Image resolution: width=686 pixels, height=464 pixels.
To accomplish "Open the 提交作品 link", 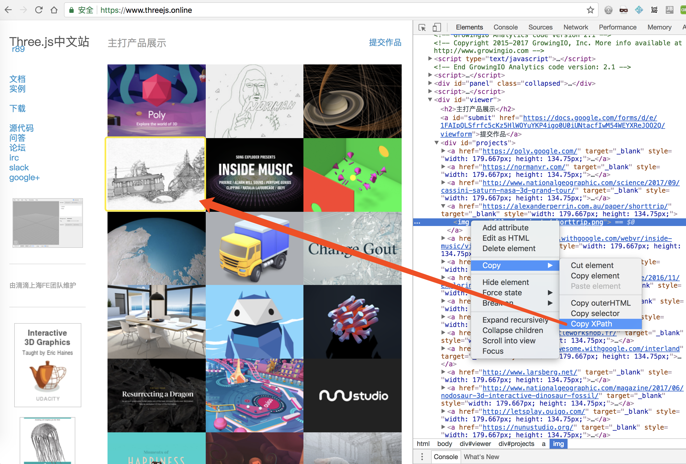I will [385, 43].
